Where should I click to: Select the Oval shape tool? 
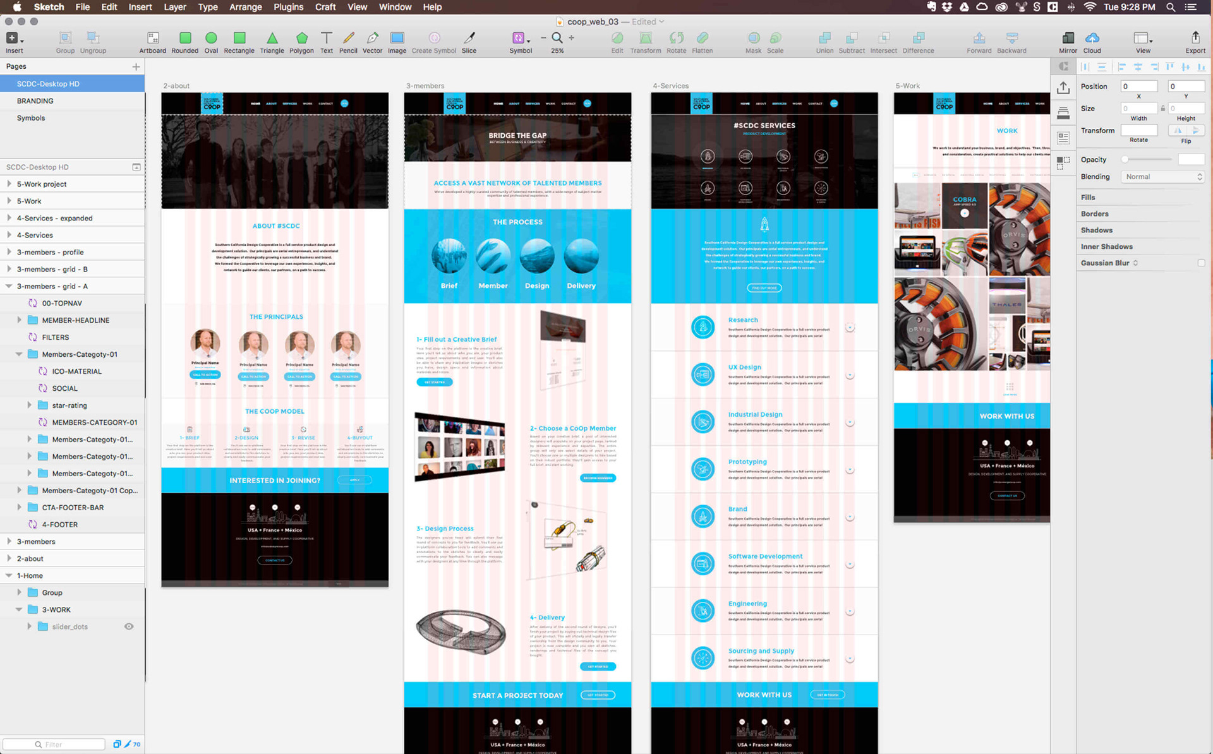pyautogui.click(x=211, y=39)
